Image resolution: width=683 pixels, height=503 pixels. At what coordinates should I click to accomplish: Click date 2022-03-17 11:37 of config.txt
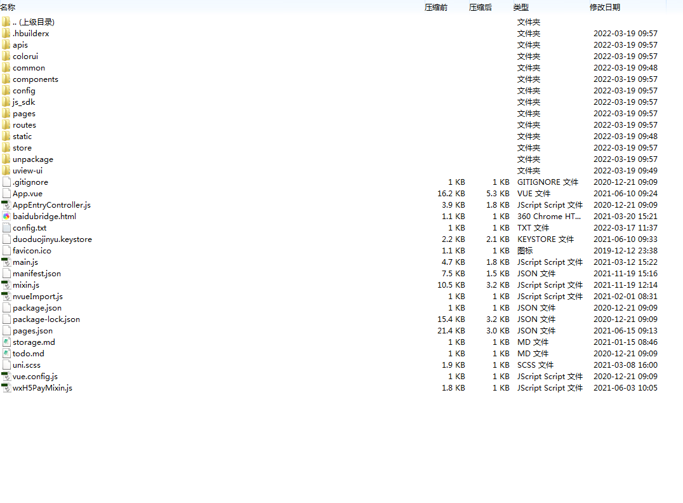point(625,227)
